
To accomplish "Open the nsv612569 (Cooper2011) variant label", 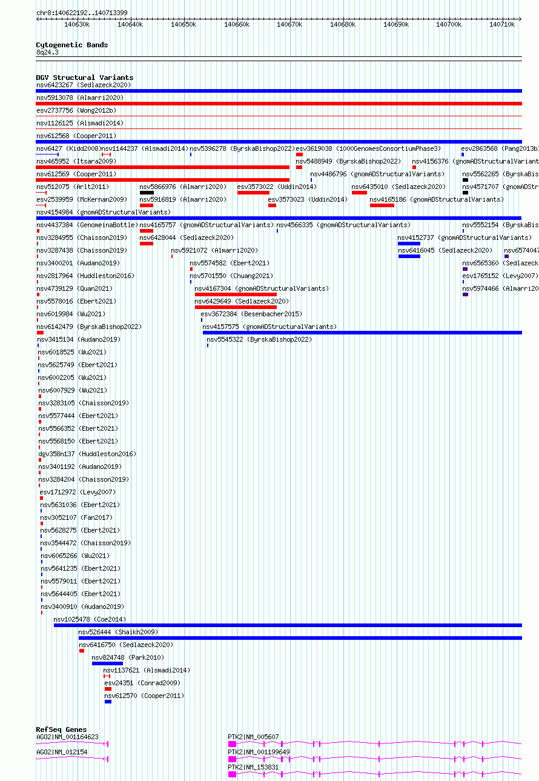I will tap(76, 174).
